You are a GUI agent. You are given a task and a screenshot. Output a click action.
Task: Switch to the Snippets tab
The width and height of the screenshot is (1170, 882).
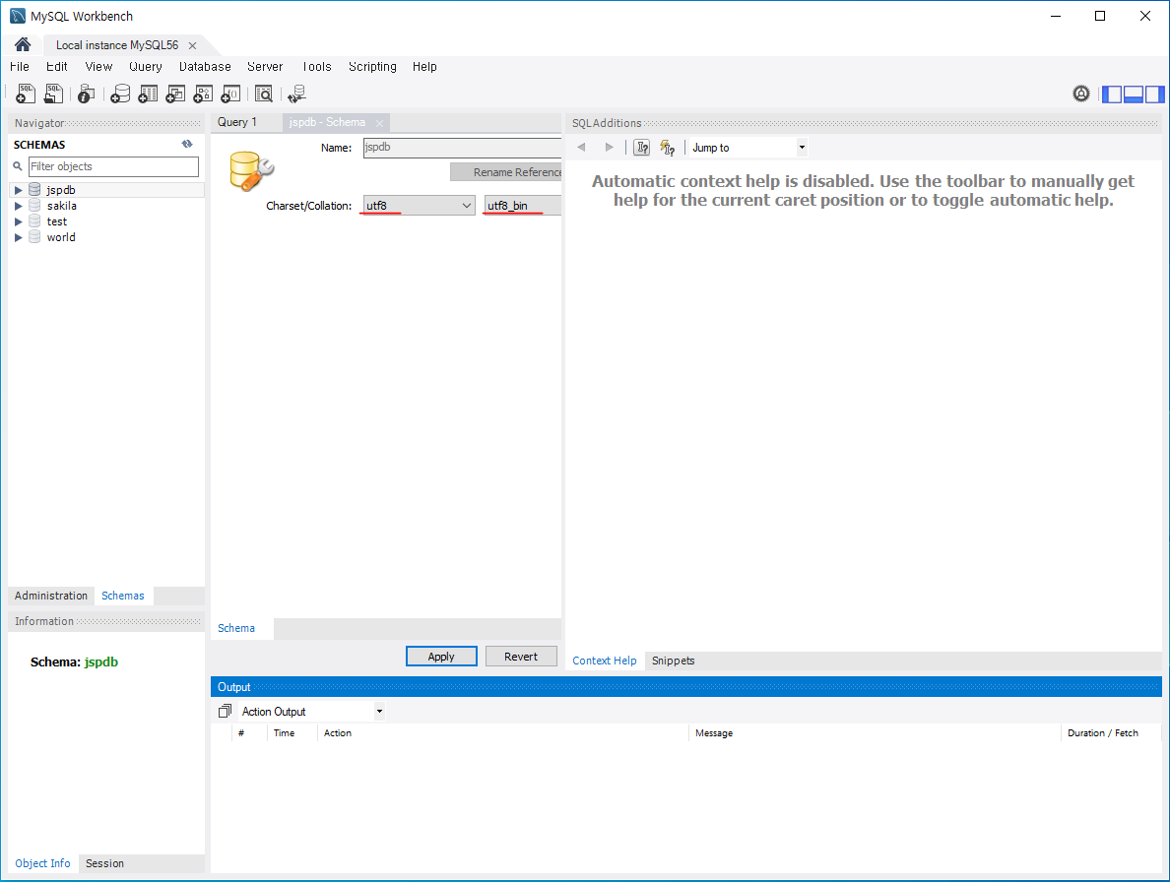(x=673, y=661)
